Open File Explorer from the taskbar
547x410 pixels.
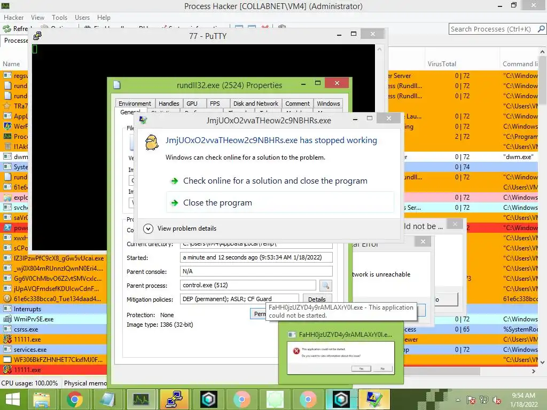pos(42,399)
